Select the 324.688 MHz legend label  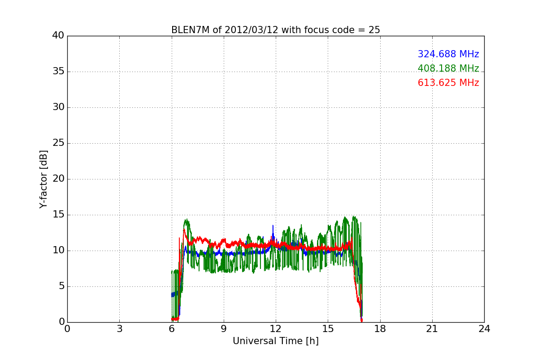click(x=448, y=54)
